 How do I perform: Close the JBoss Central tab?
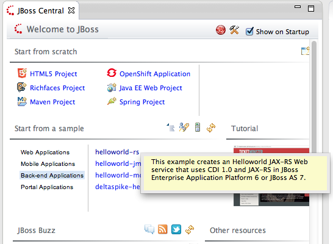[x=71, y=10]
